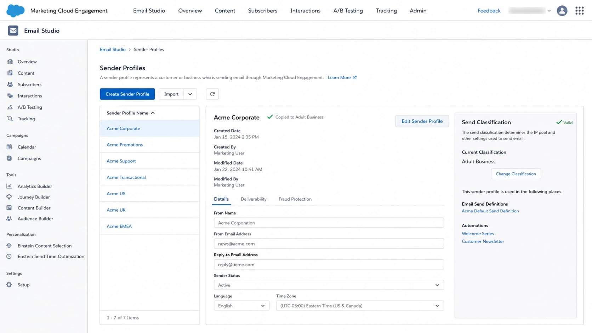This screenshot has width=592, height=333.
Task: Open the Feedback link
Action: pos(489,11)
